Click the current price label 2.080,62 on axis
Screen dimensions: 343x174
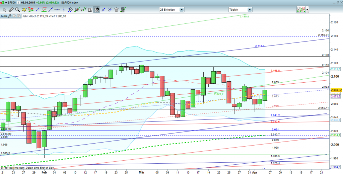336,90
